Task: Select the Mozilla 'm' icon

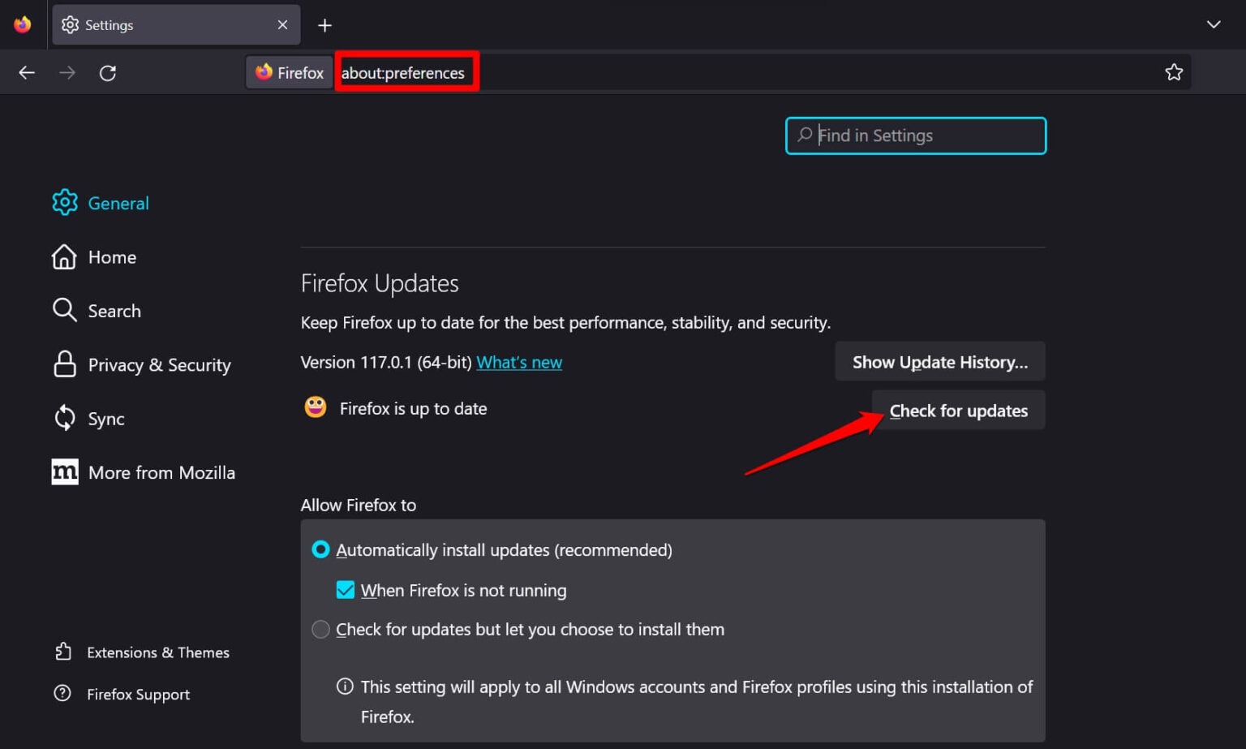Action: point(64,471)
